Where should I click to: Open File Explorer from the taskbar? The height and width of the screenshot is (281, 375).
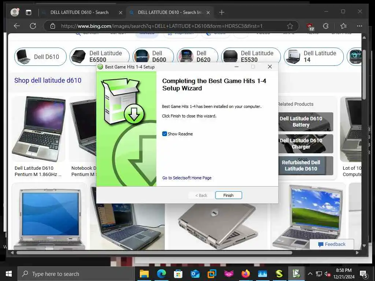[144, 274]
